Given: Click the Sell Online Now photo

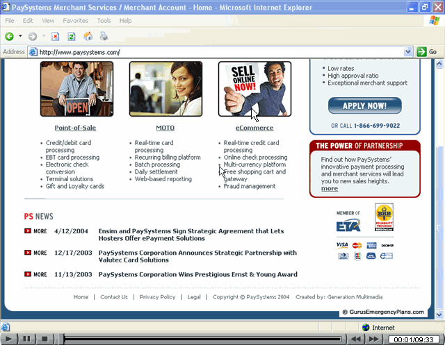Looking at the screenshot, I should 254,89.
